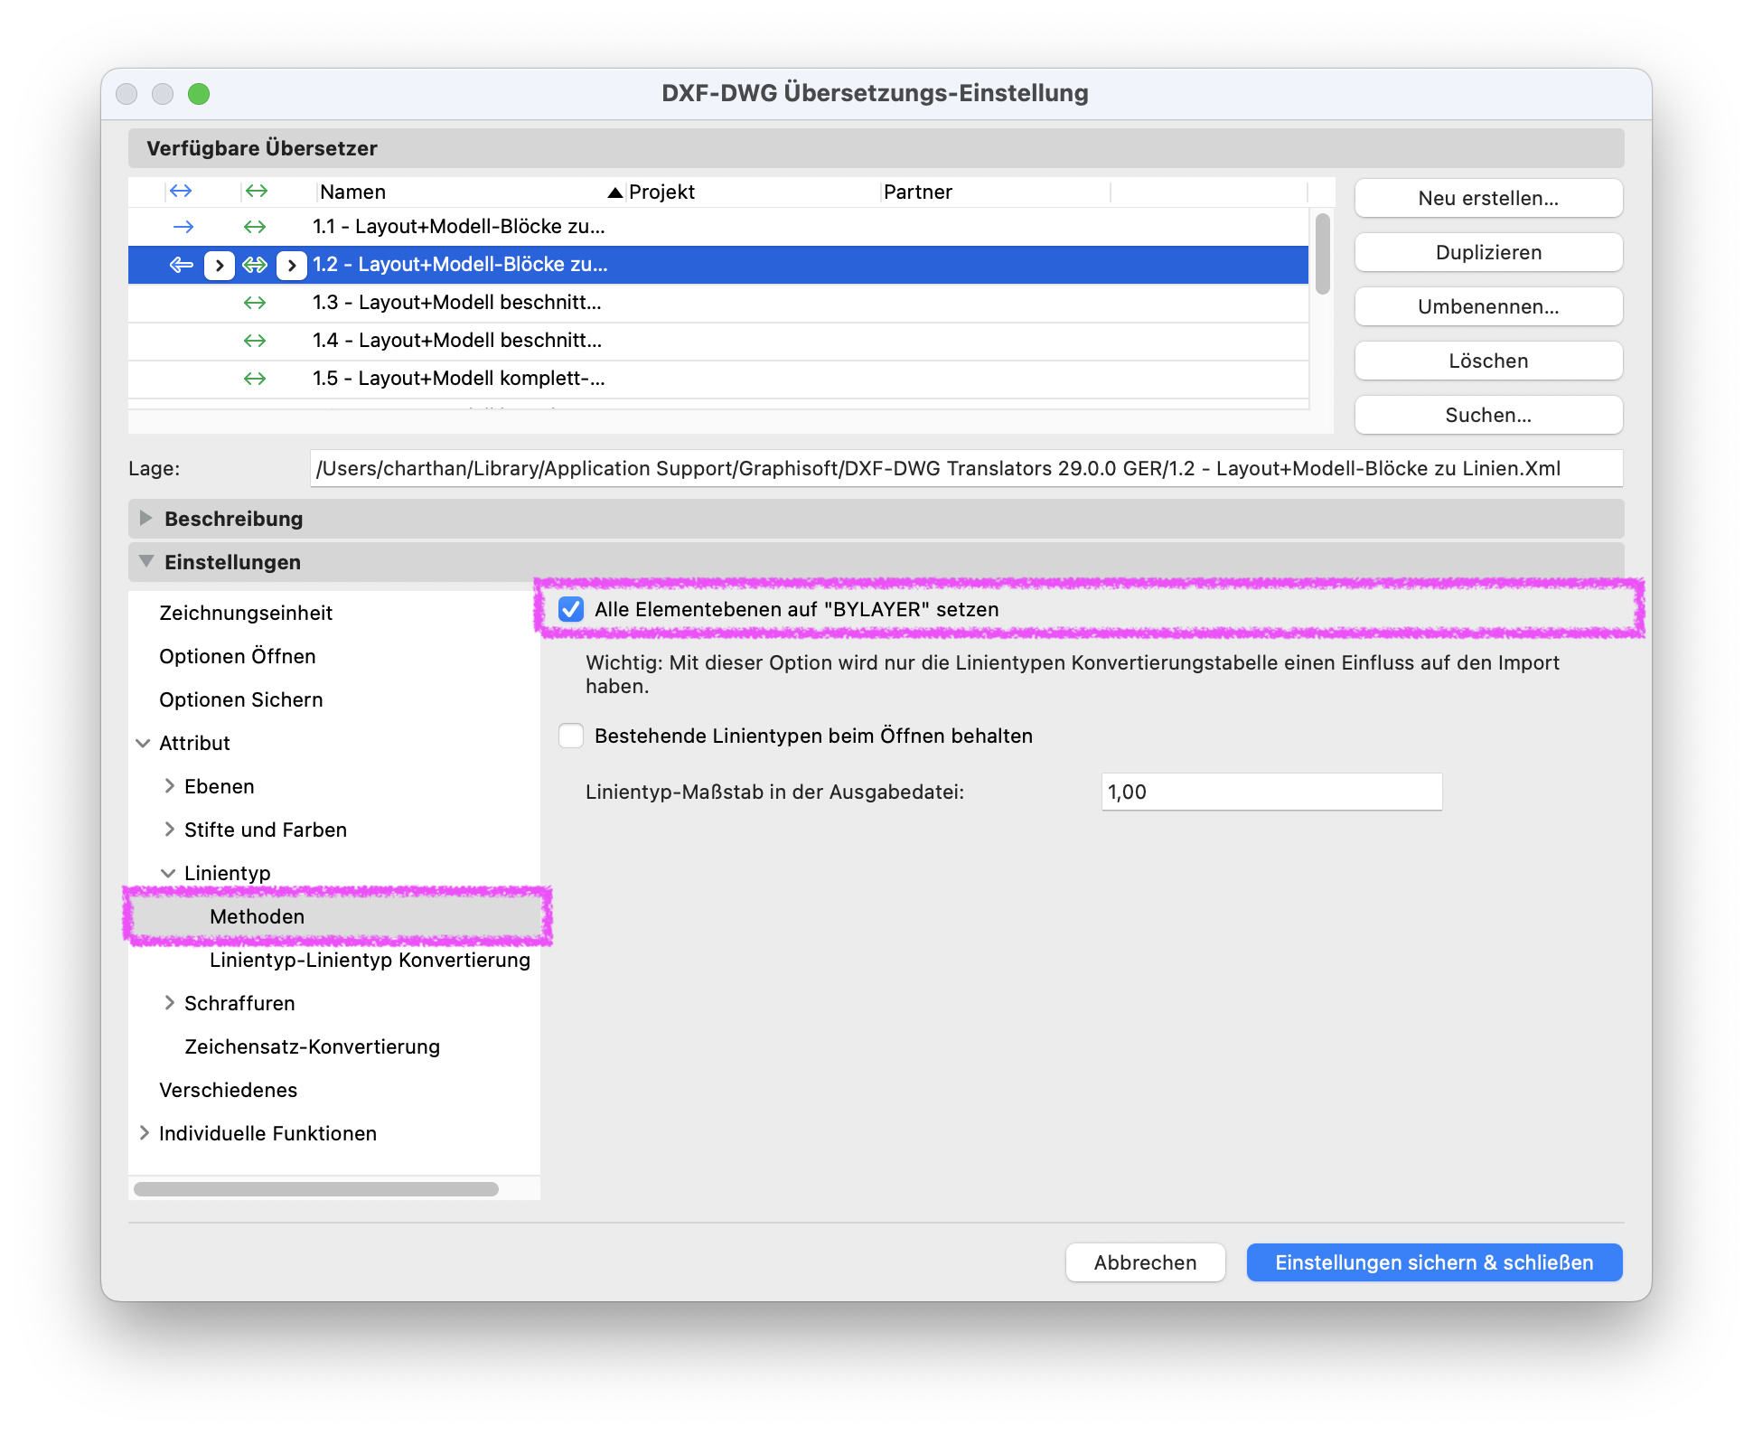This screenshot has width=1753, height=1435.
Task: Open first dropdown chevron in selected 1.2 row
Action: (220, 265)
